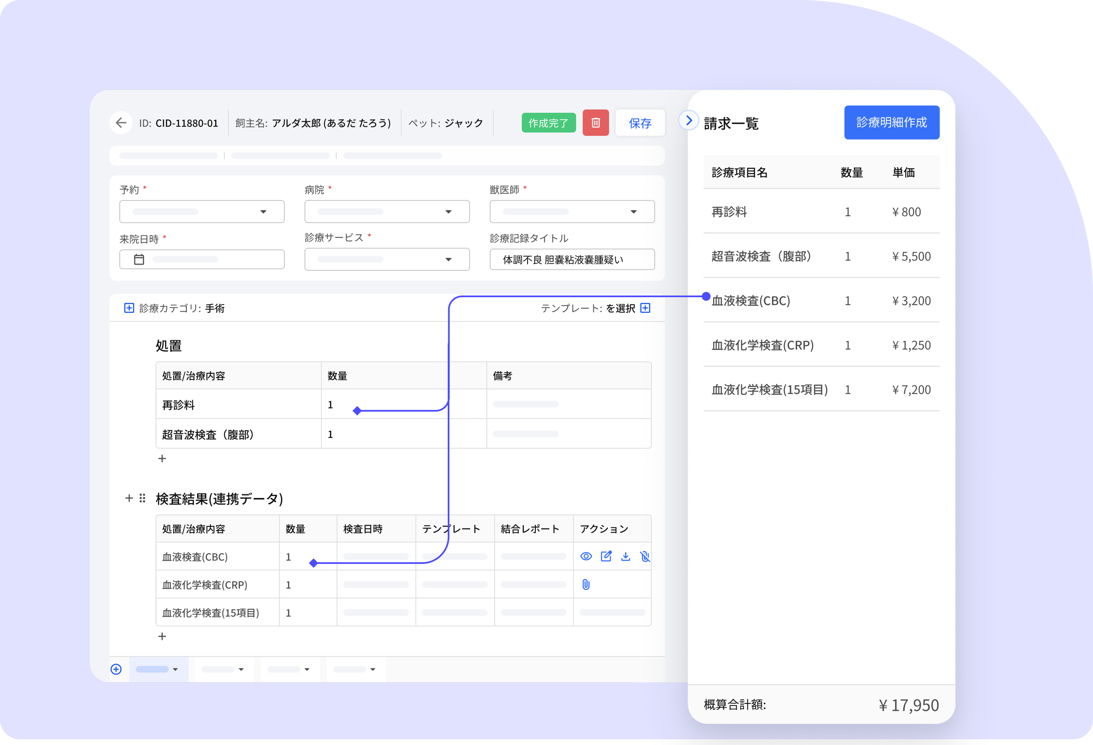Screen dimensions: 1093x745
Task: Click the quantity cell of 再診料 in 処置
Action: point(404,404)
